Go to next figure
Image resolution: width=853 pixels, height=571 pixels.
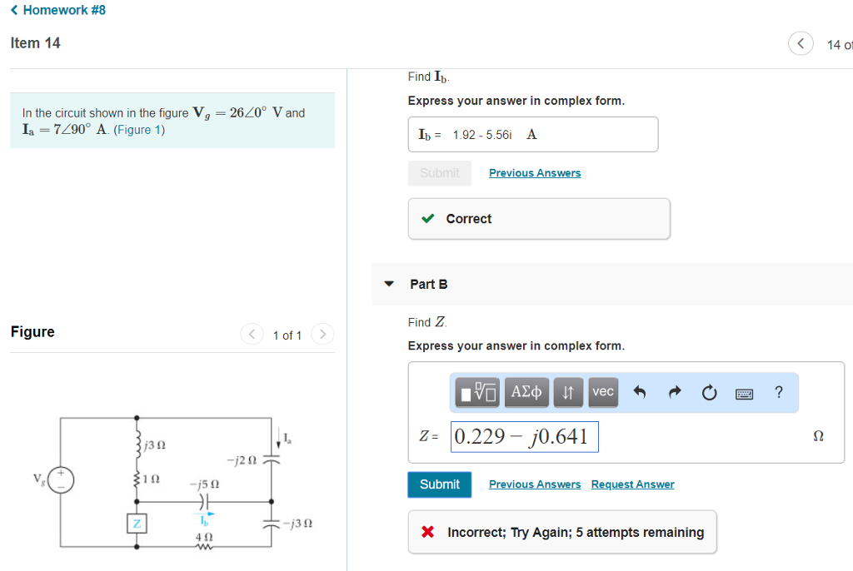322,335
